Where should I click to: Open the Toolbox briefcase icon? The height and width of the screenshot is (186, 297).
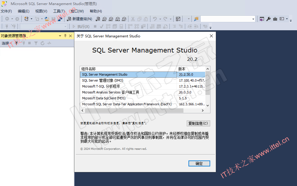(275, 19)
